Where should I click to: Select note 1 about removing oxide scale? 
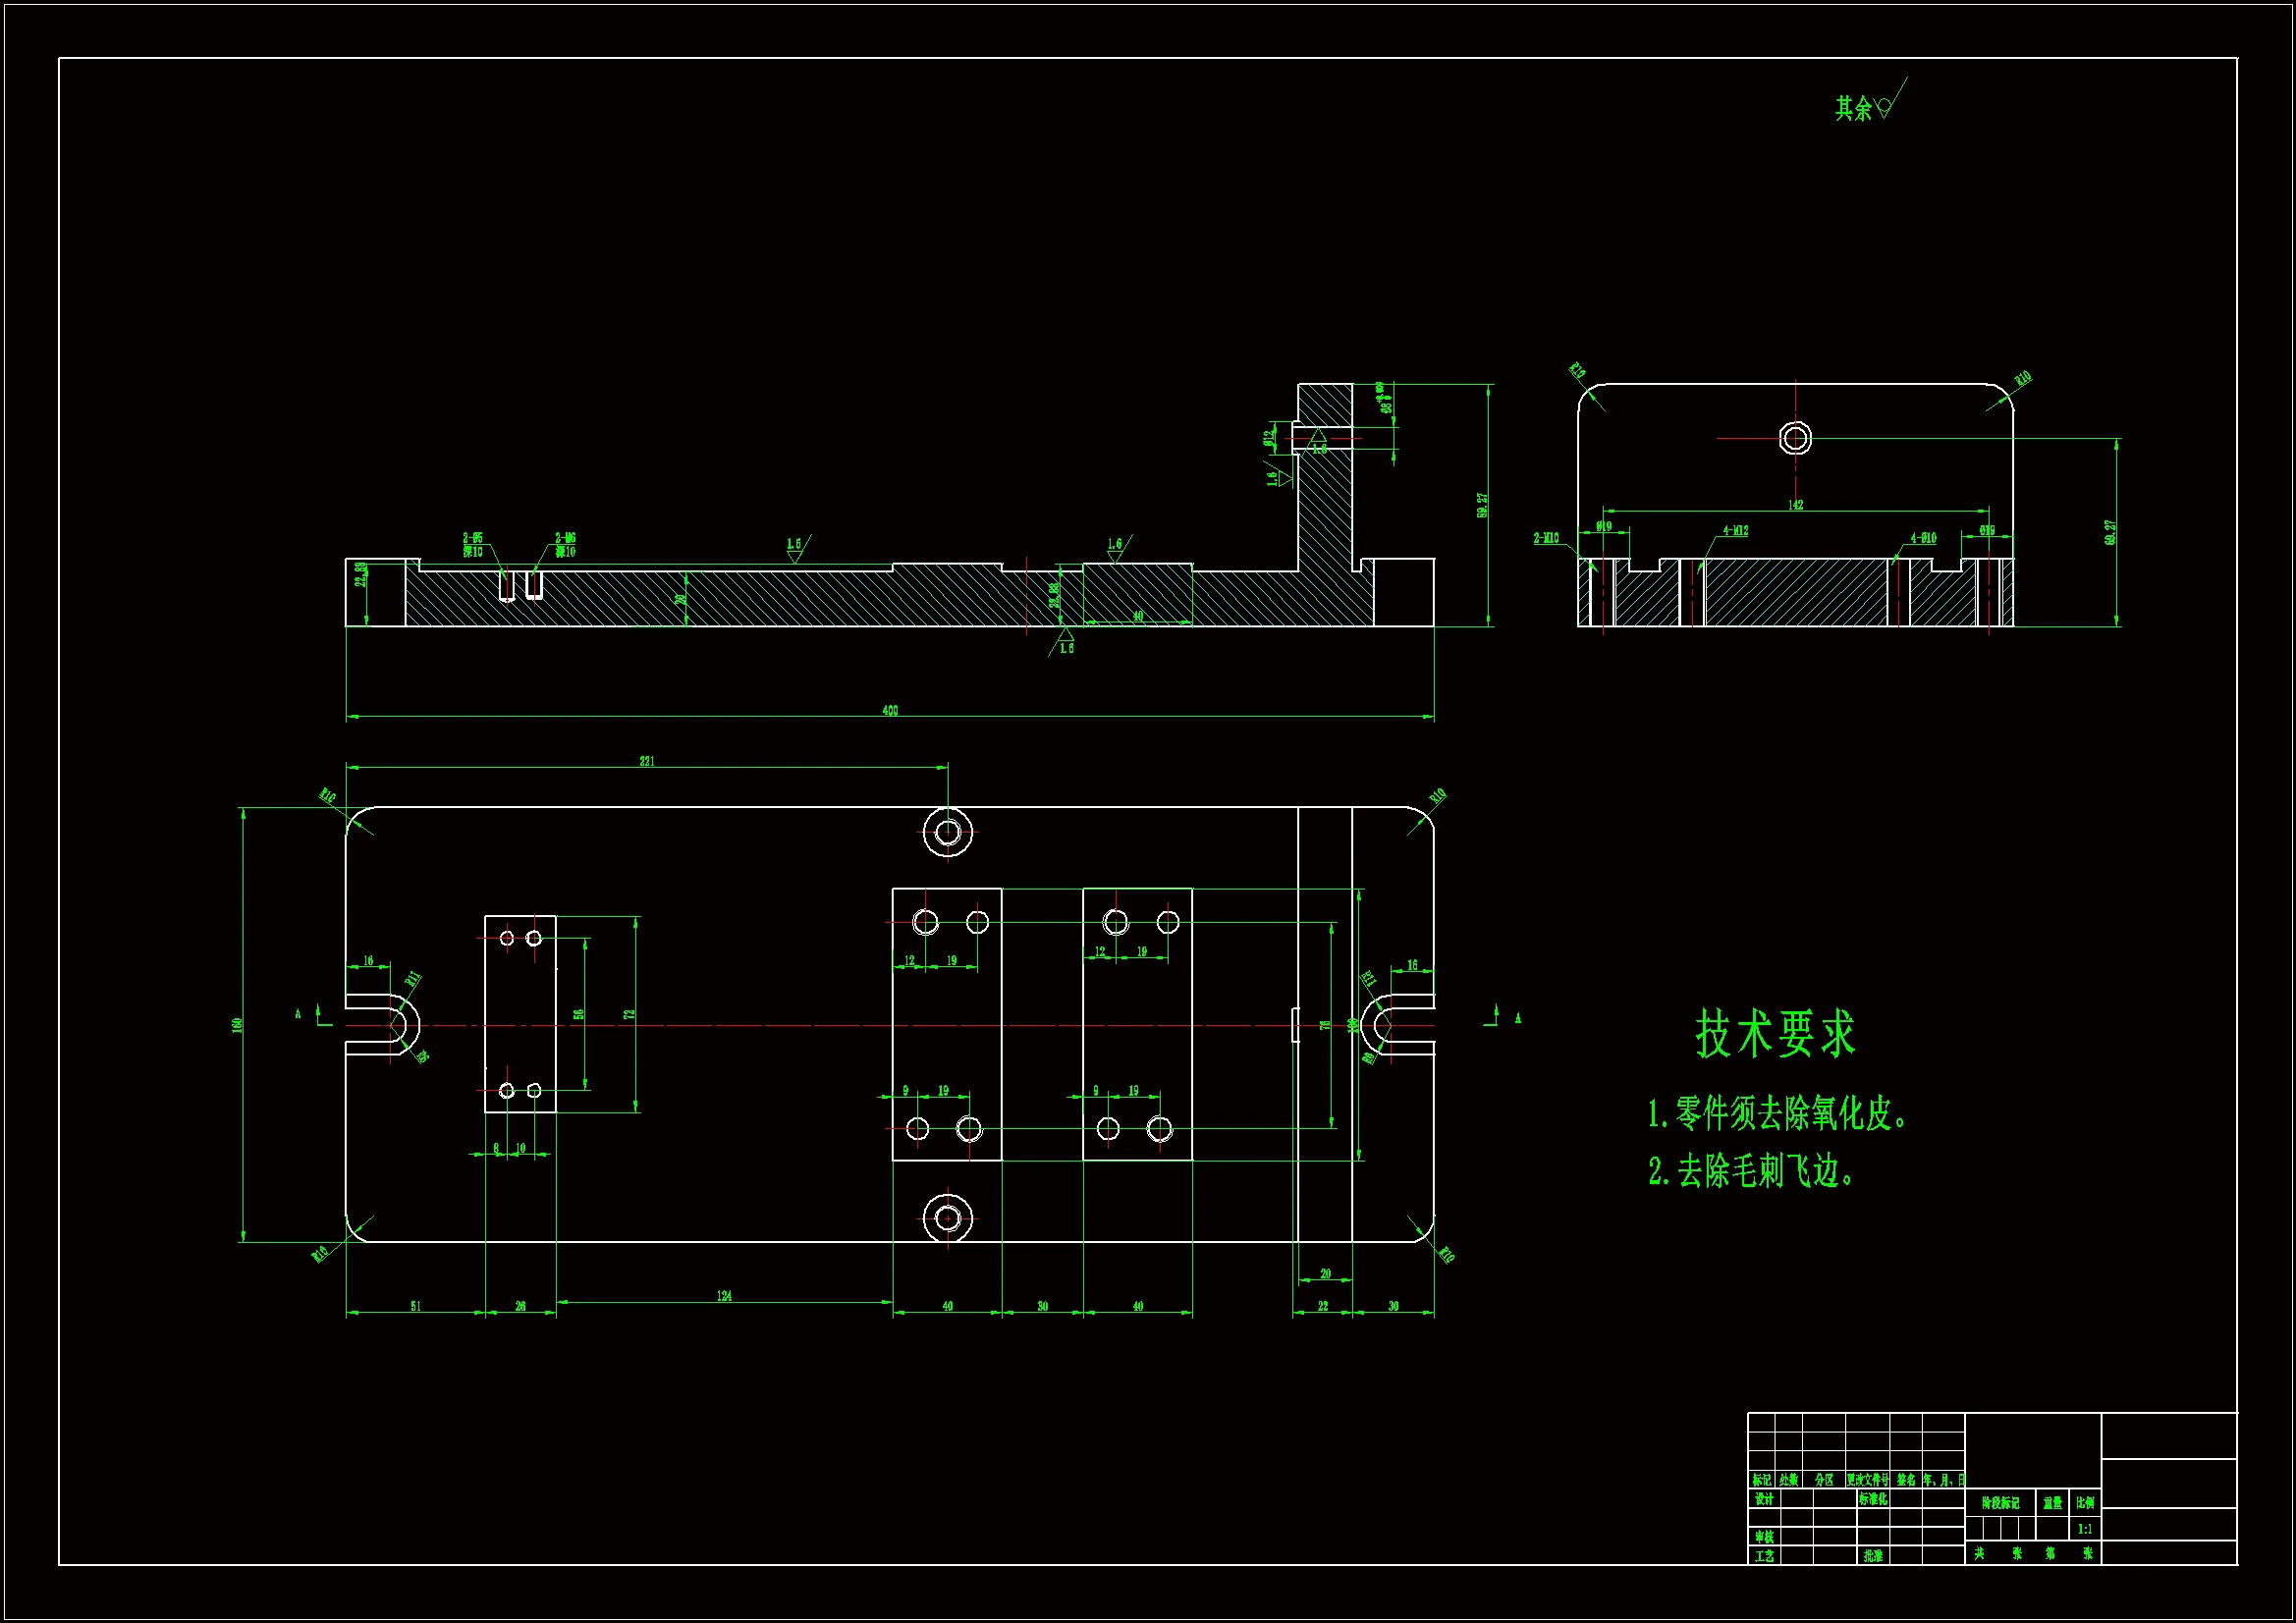click(x=1777, y=1114)
